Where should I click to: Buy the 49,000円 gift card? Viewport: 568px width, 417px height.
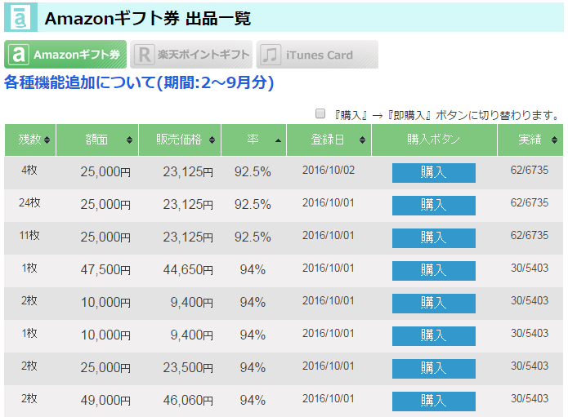click(x=434, y=401)
